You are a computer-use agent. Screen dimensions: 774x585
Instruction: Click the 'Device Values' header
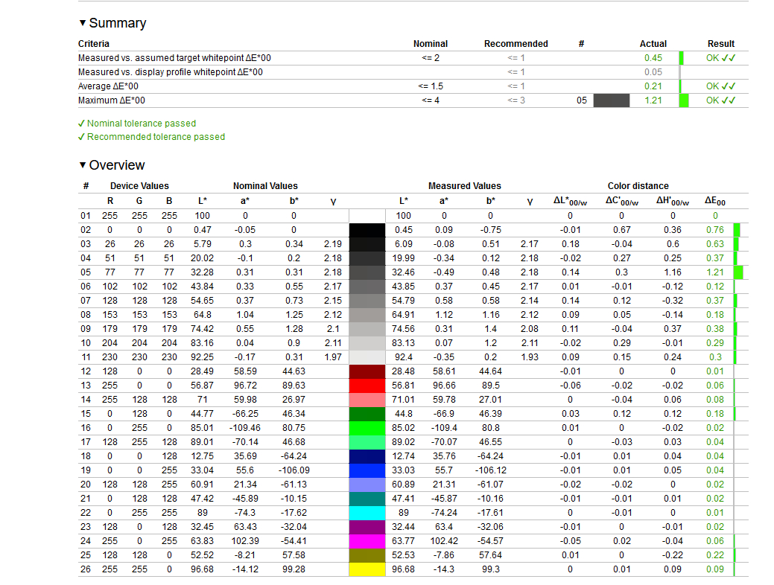(139, 186)
